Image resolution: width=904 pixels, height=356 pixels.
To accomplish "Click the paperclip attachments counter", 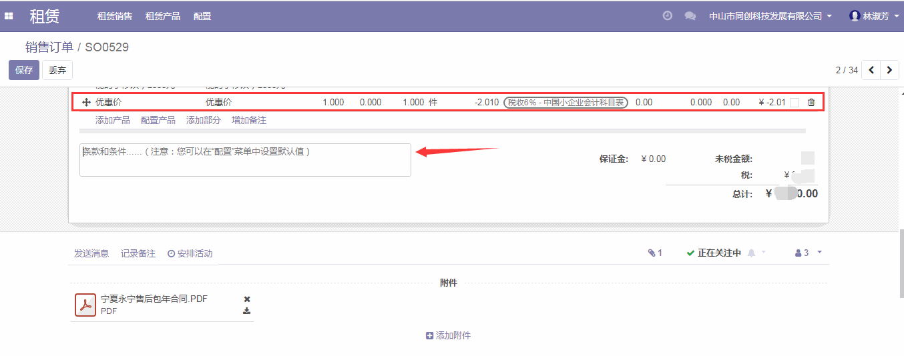I will pyautogui.click(x=654, y=253).
